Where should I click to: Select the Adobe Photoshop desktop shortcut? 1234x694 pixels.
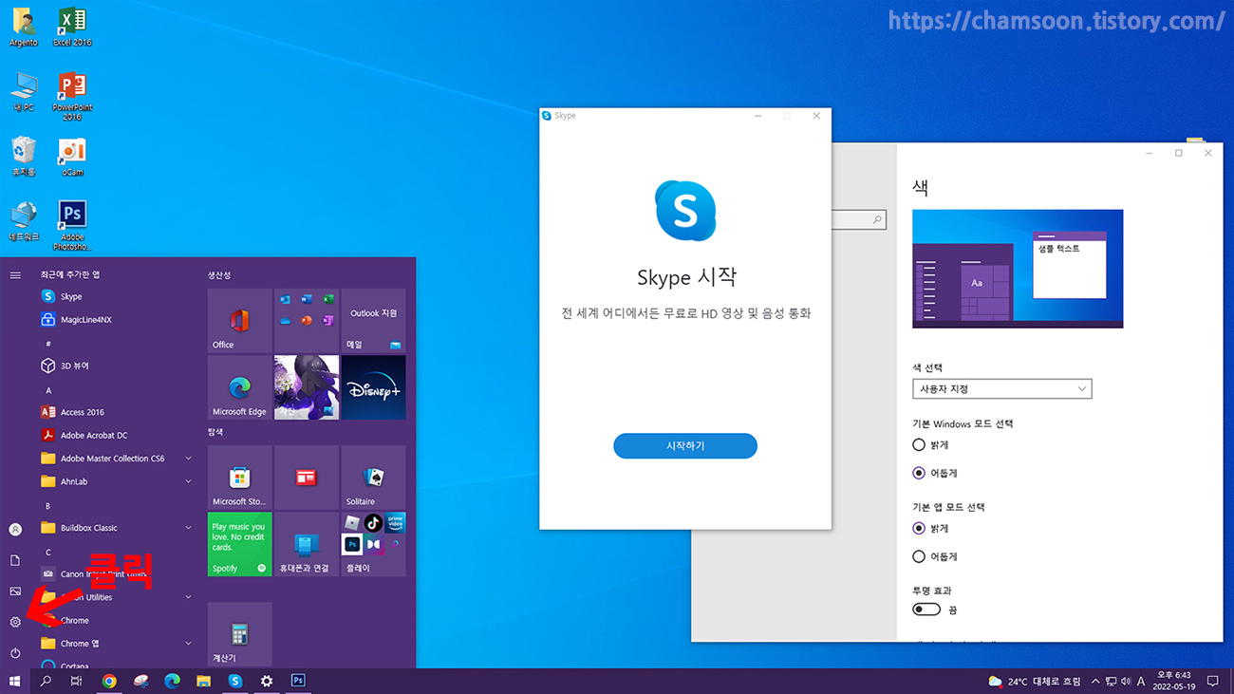(72, 225)
